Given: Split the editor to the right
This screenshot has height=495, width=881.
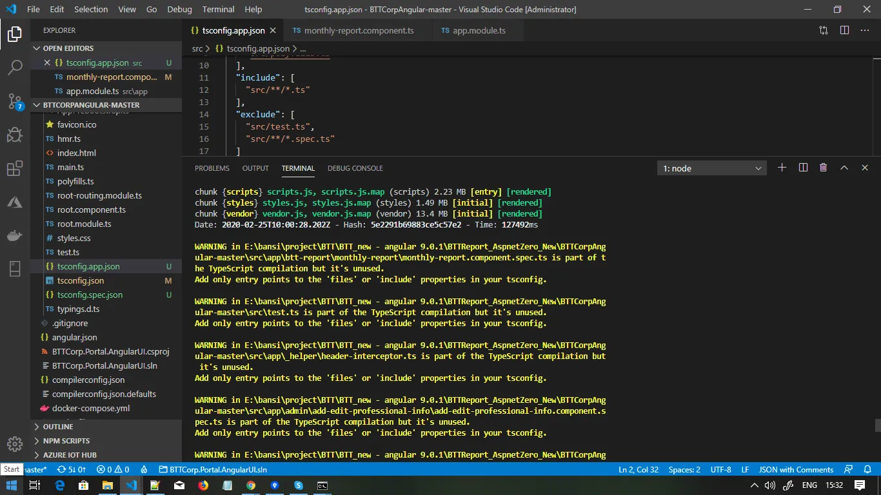Looking at the screenshot, I should click(844, 30).
